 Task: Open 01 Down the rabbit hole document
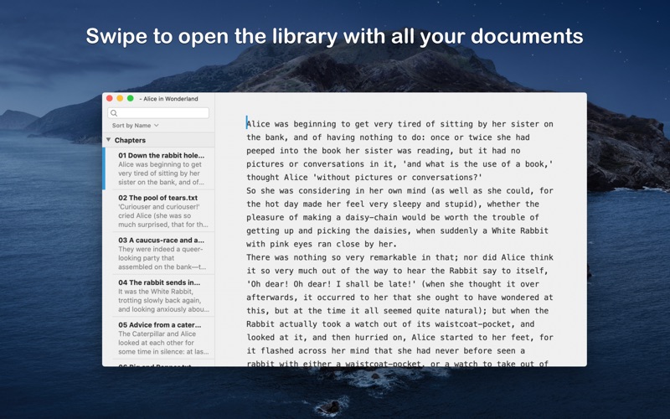(x=158, y=168)
